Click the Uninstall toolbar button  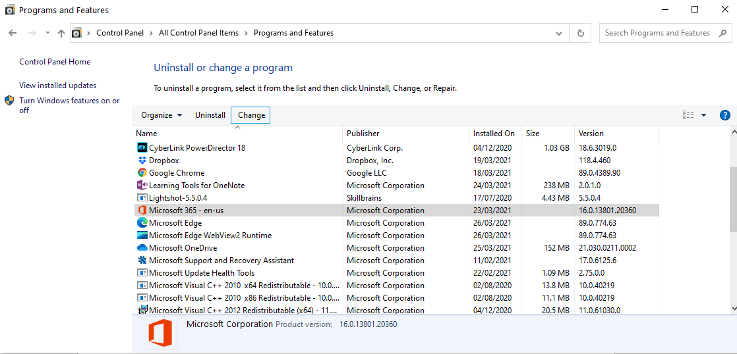tap(210, 115)
